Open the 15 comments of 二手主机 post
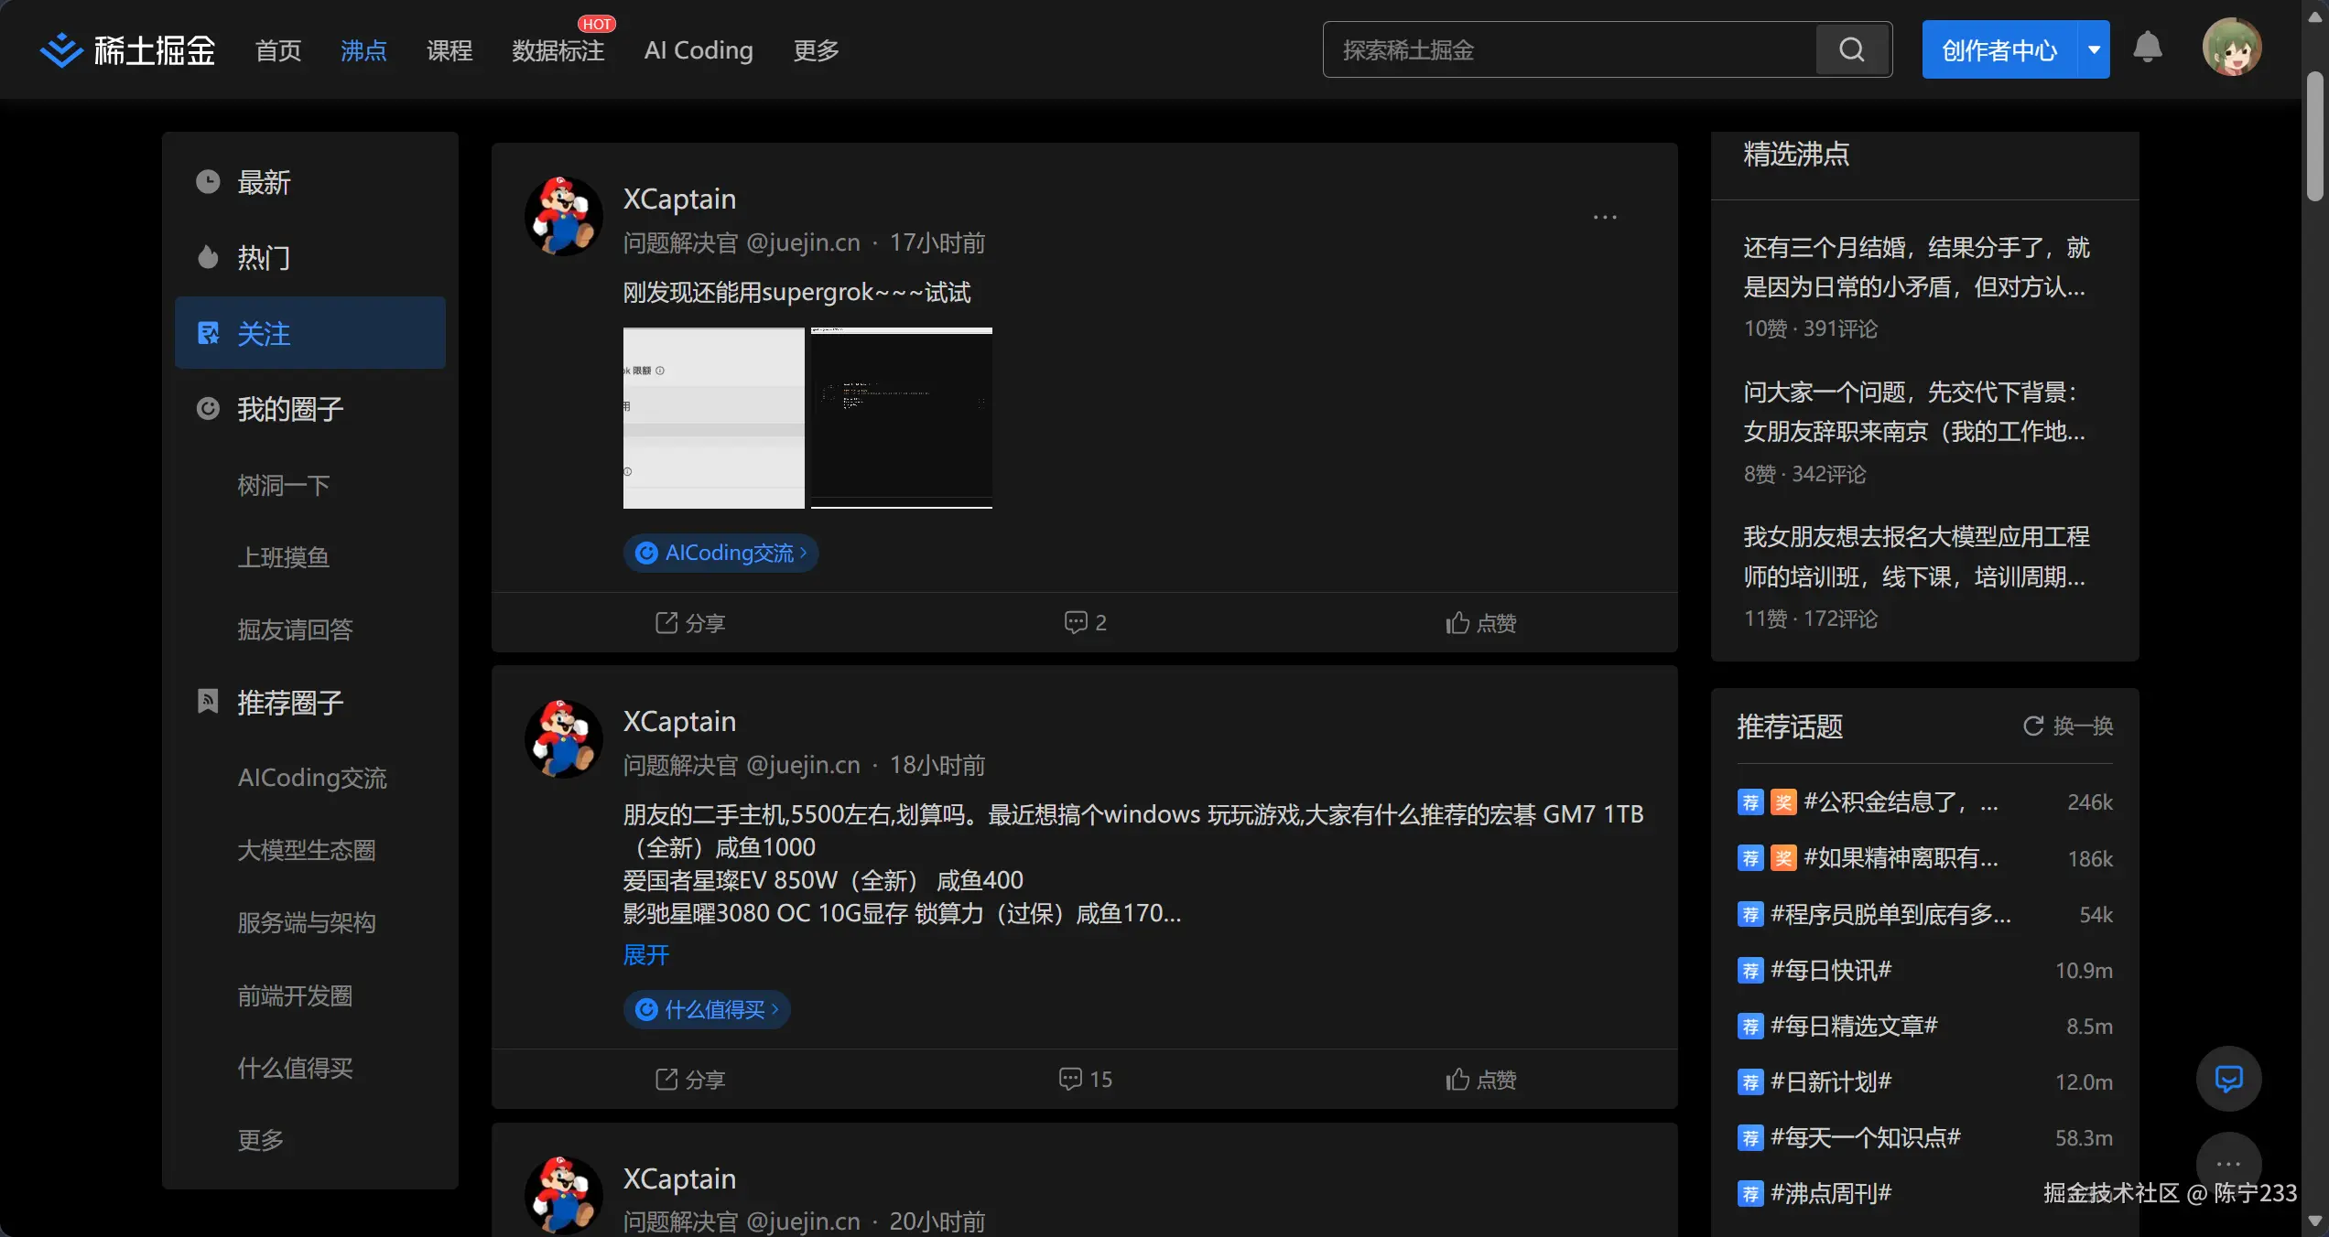The width and height of the screenshot is (2329, 1237). point(1085,1080)
